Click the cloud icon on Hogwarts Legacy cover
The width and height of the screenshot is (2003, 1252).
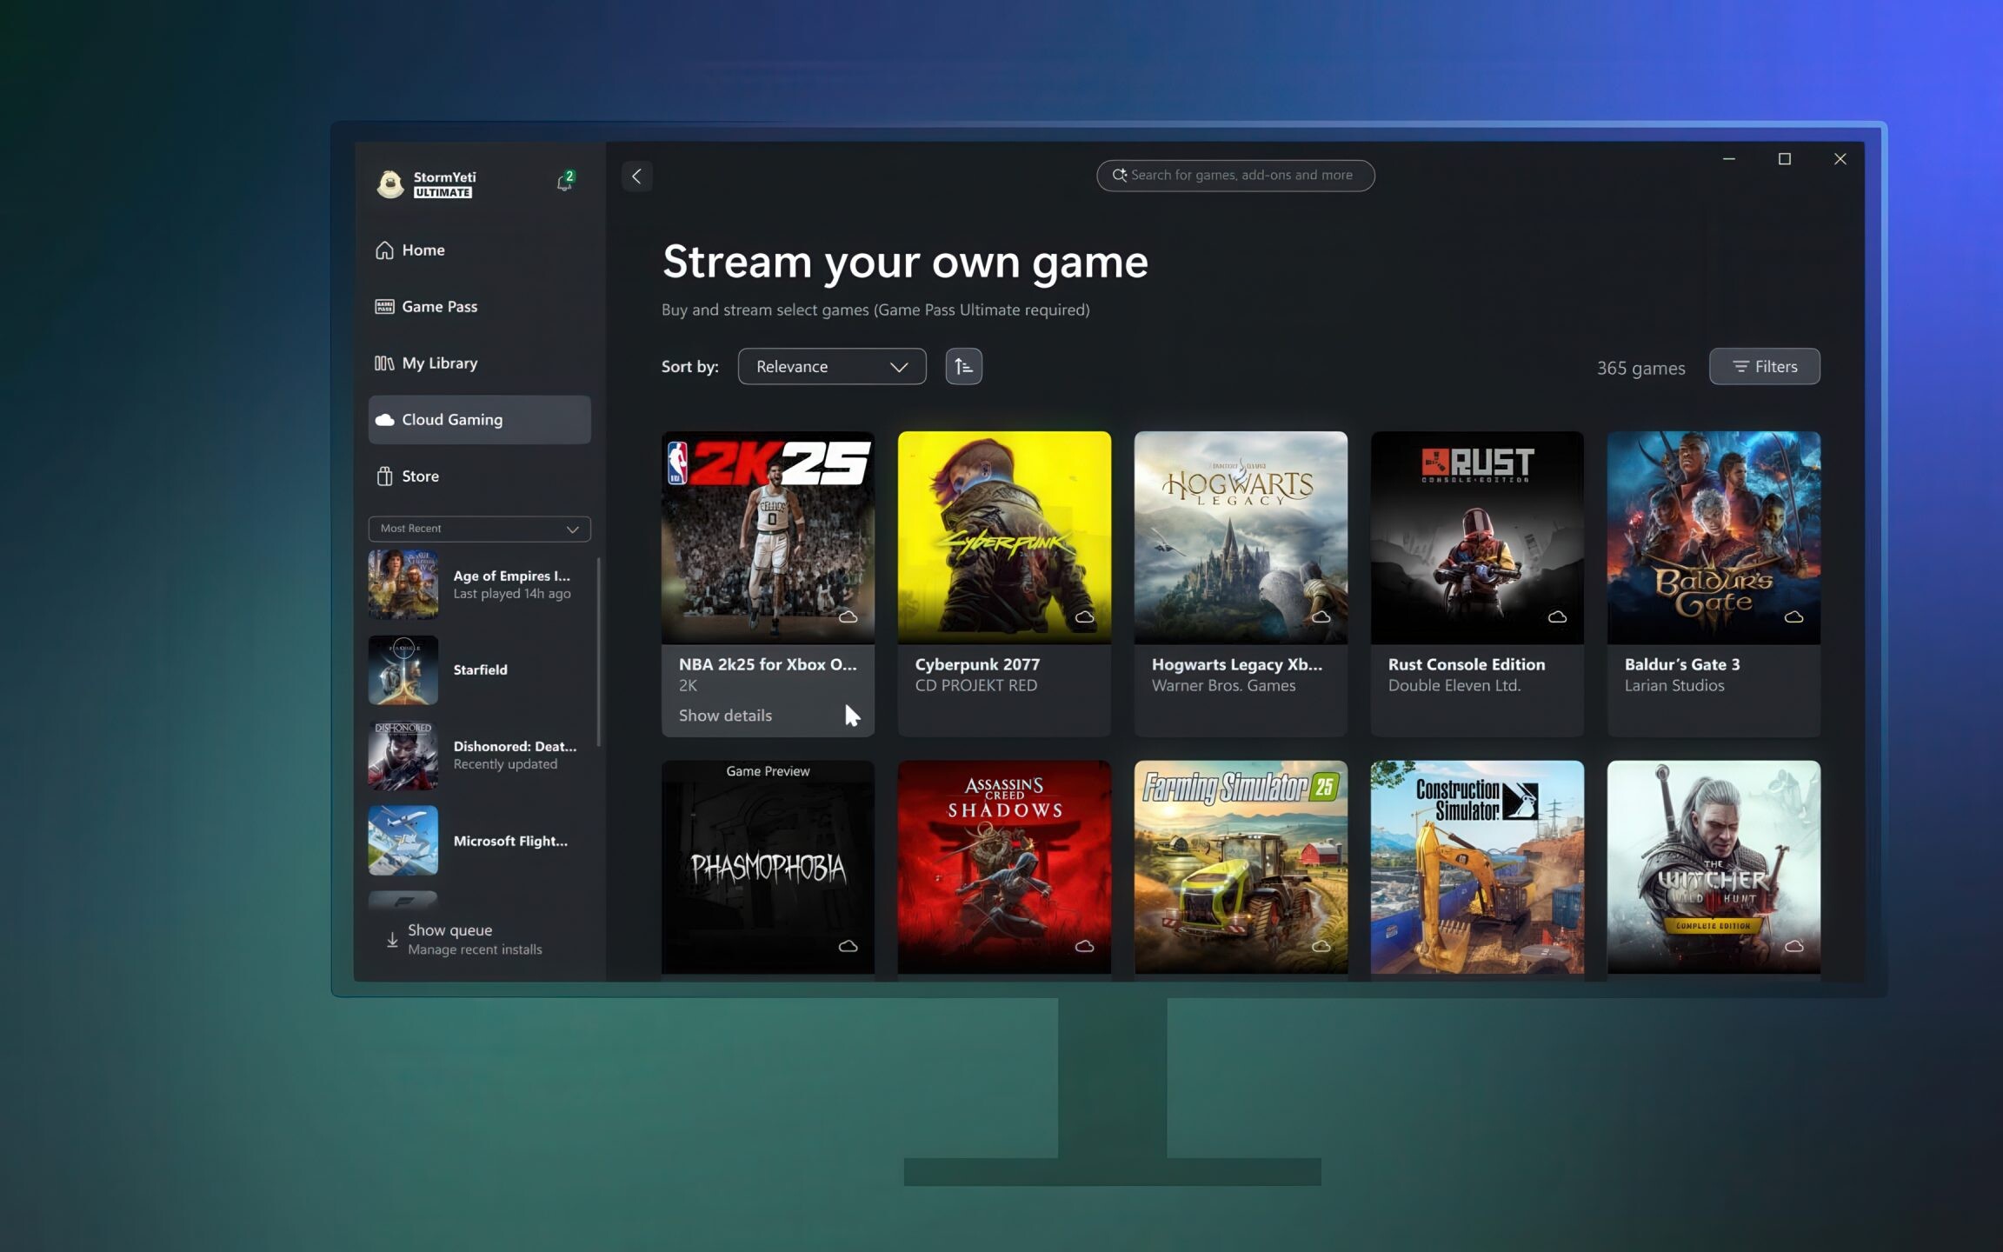click(1321, 617)
